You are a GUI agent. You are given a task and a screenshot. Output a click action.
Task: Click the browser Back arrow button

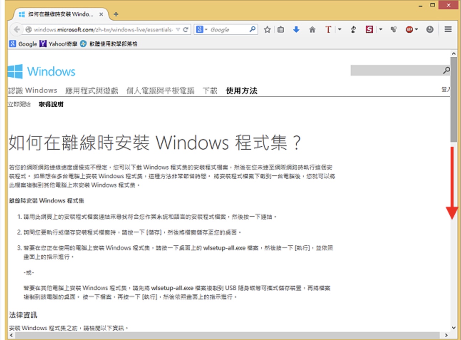pyautogui.click(x=17, y=30)
